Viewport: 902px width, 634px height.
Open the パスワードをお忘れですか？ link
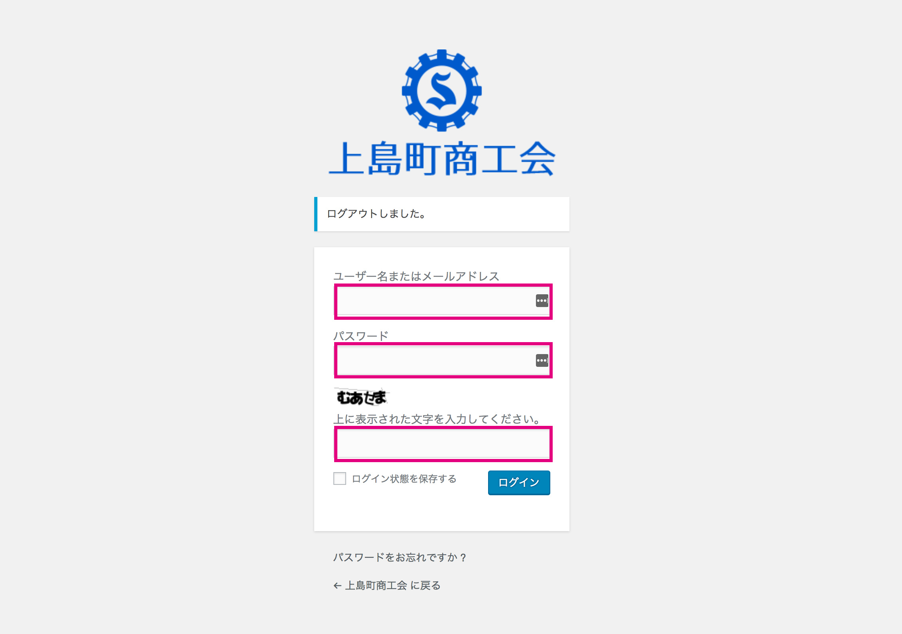400,557
